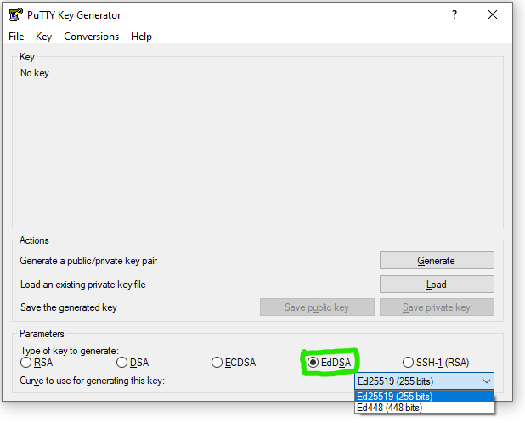Screen dimensions: 525x423
Task: Select the ECDSA key type
Action: click(234, 363)
